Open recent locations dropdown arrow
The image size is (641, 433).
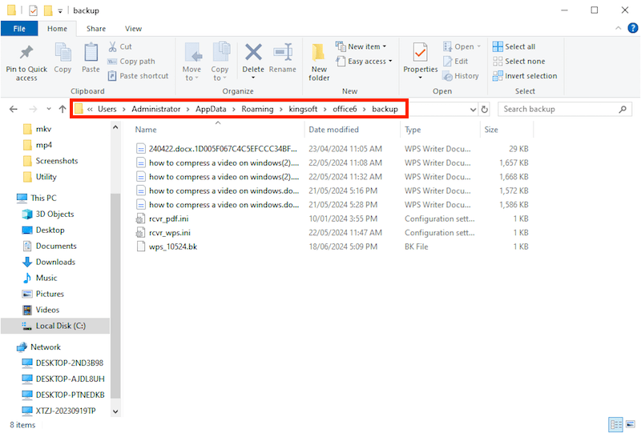[x=49, y=109]
